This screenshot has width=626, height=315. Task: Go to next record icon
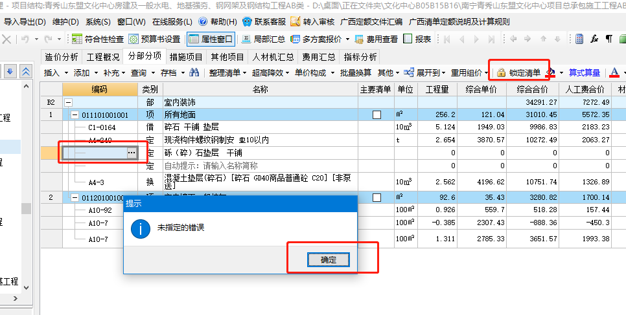(476, 39)
